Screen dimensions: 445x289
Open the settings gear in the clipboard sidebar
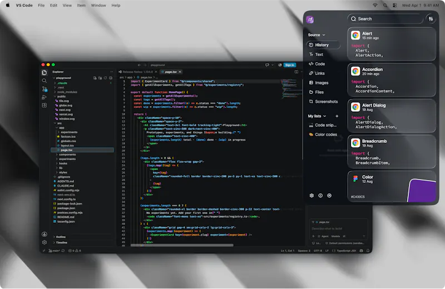(x=311, y=196)
